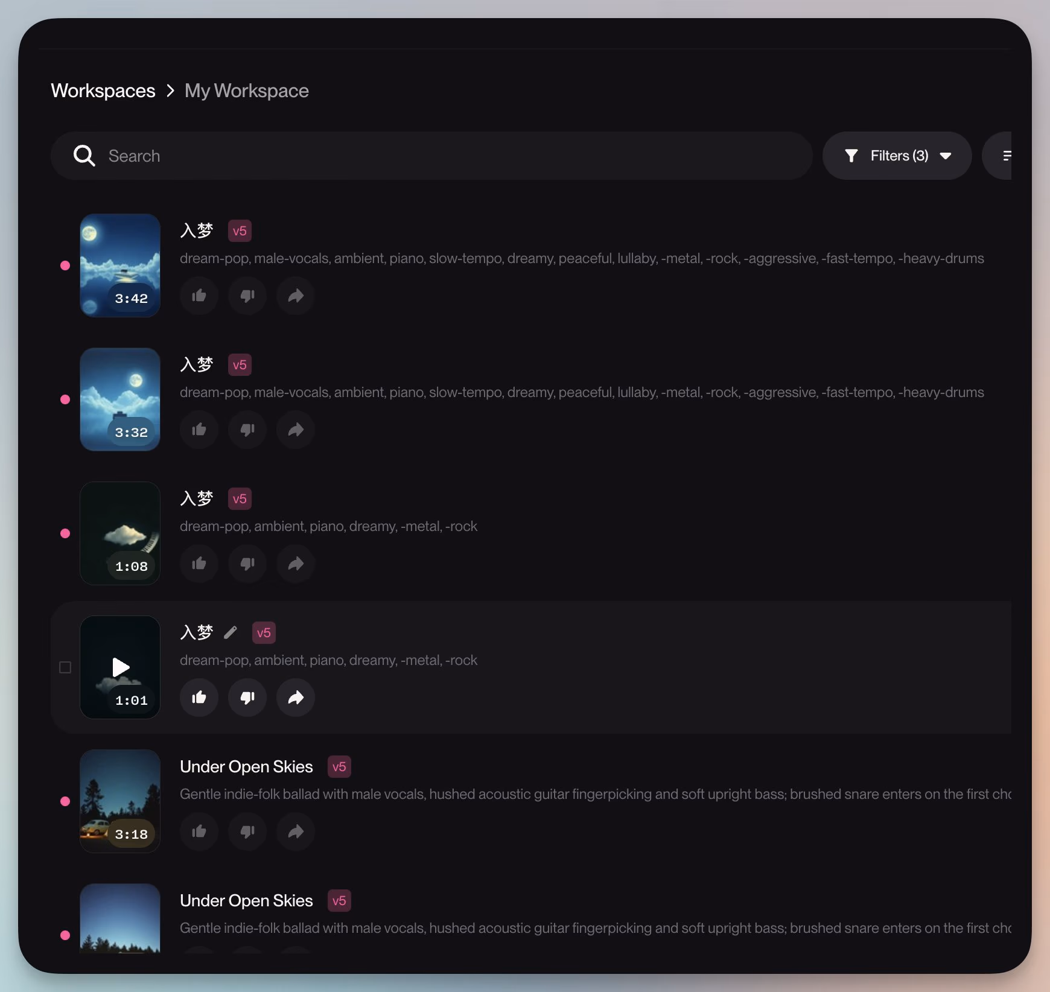
Task: Like the 3:18 Under Open Skies song
Action: click(199, 831)
